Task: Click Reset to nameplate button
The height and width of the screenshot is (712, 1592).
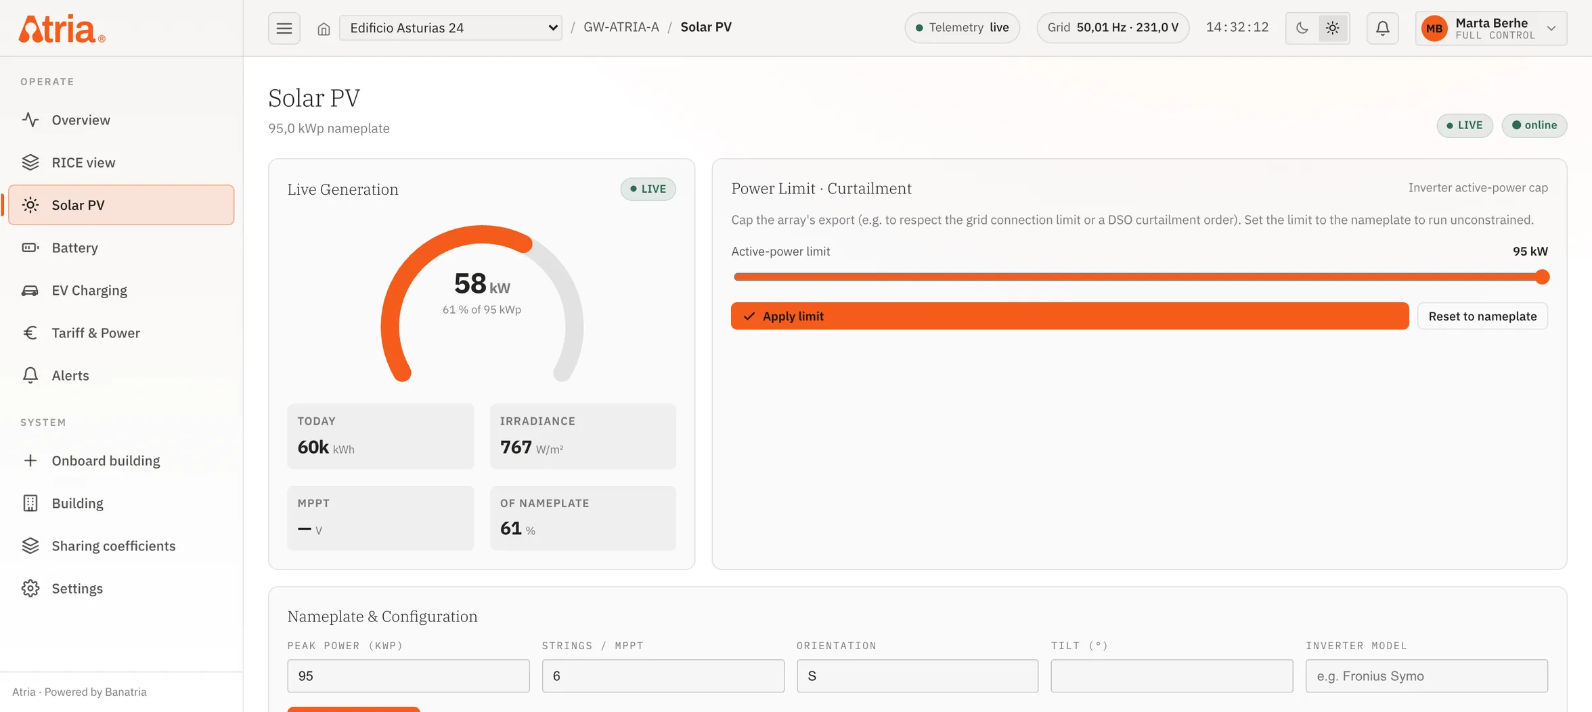Action: tap(1482, 316)
